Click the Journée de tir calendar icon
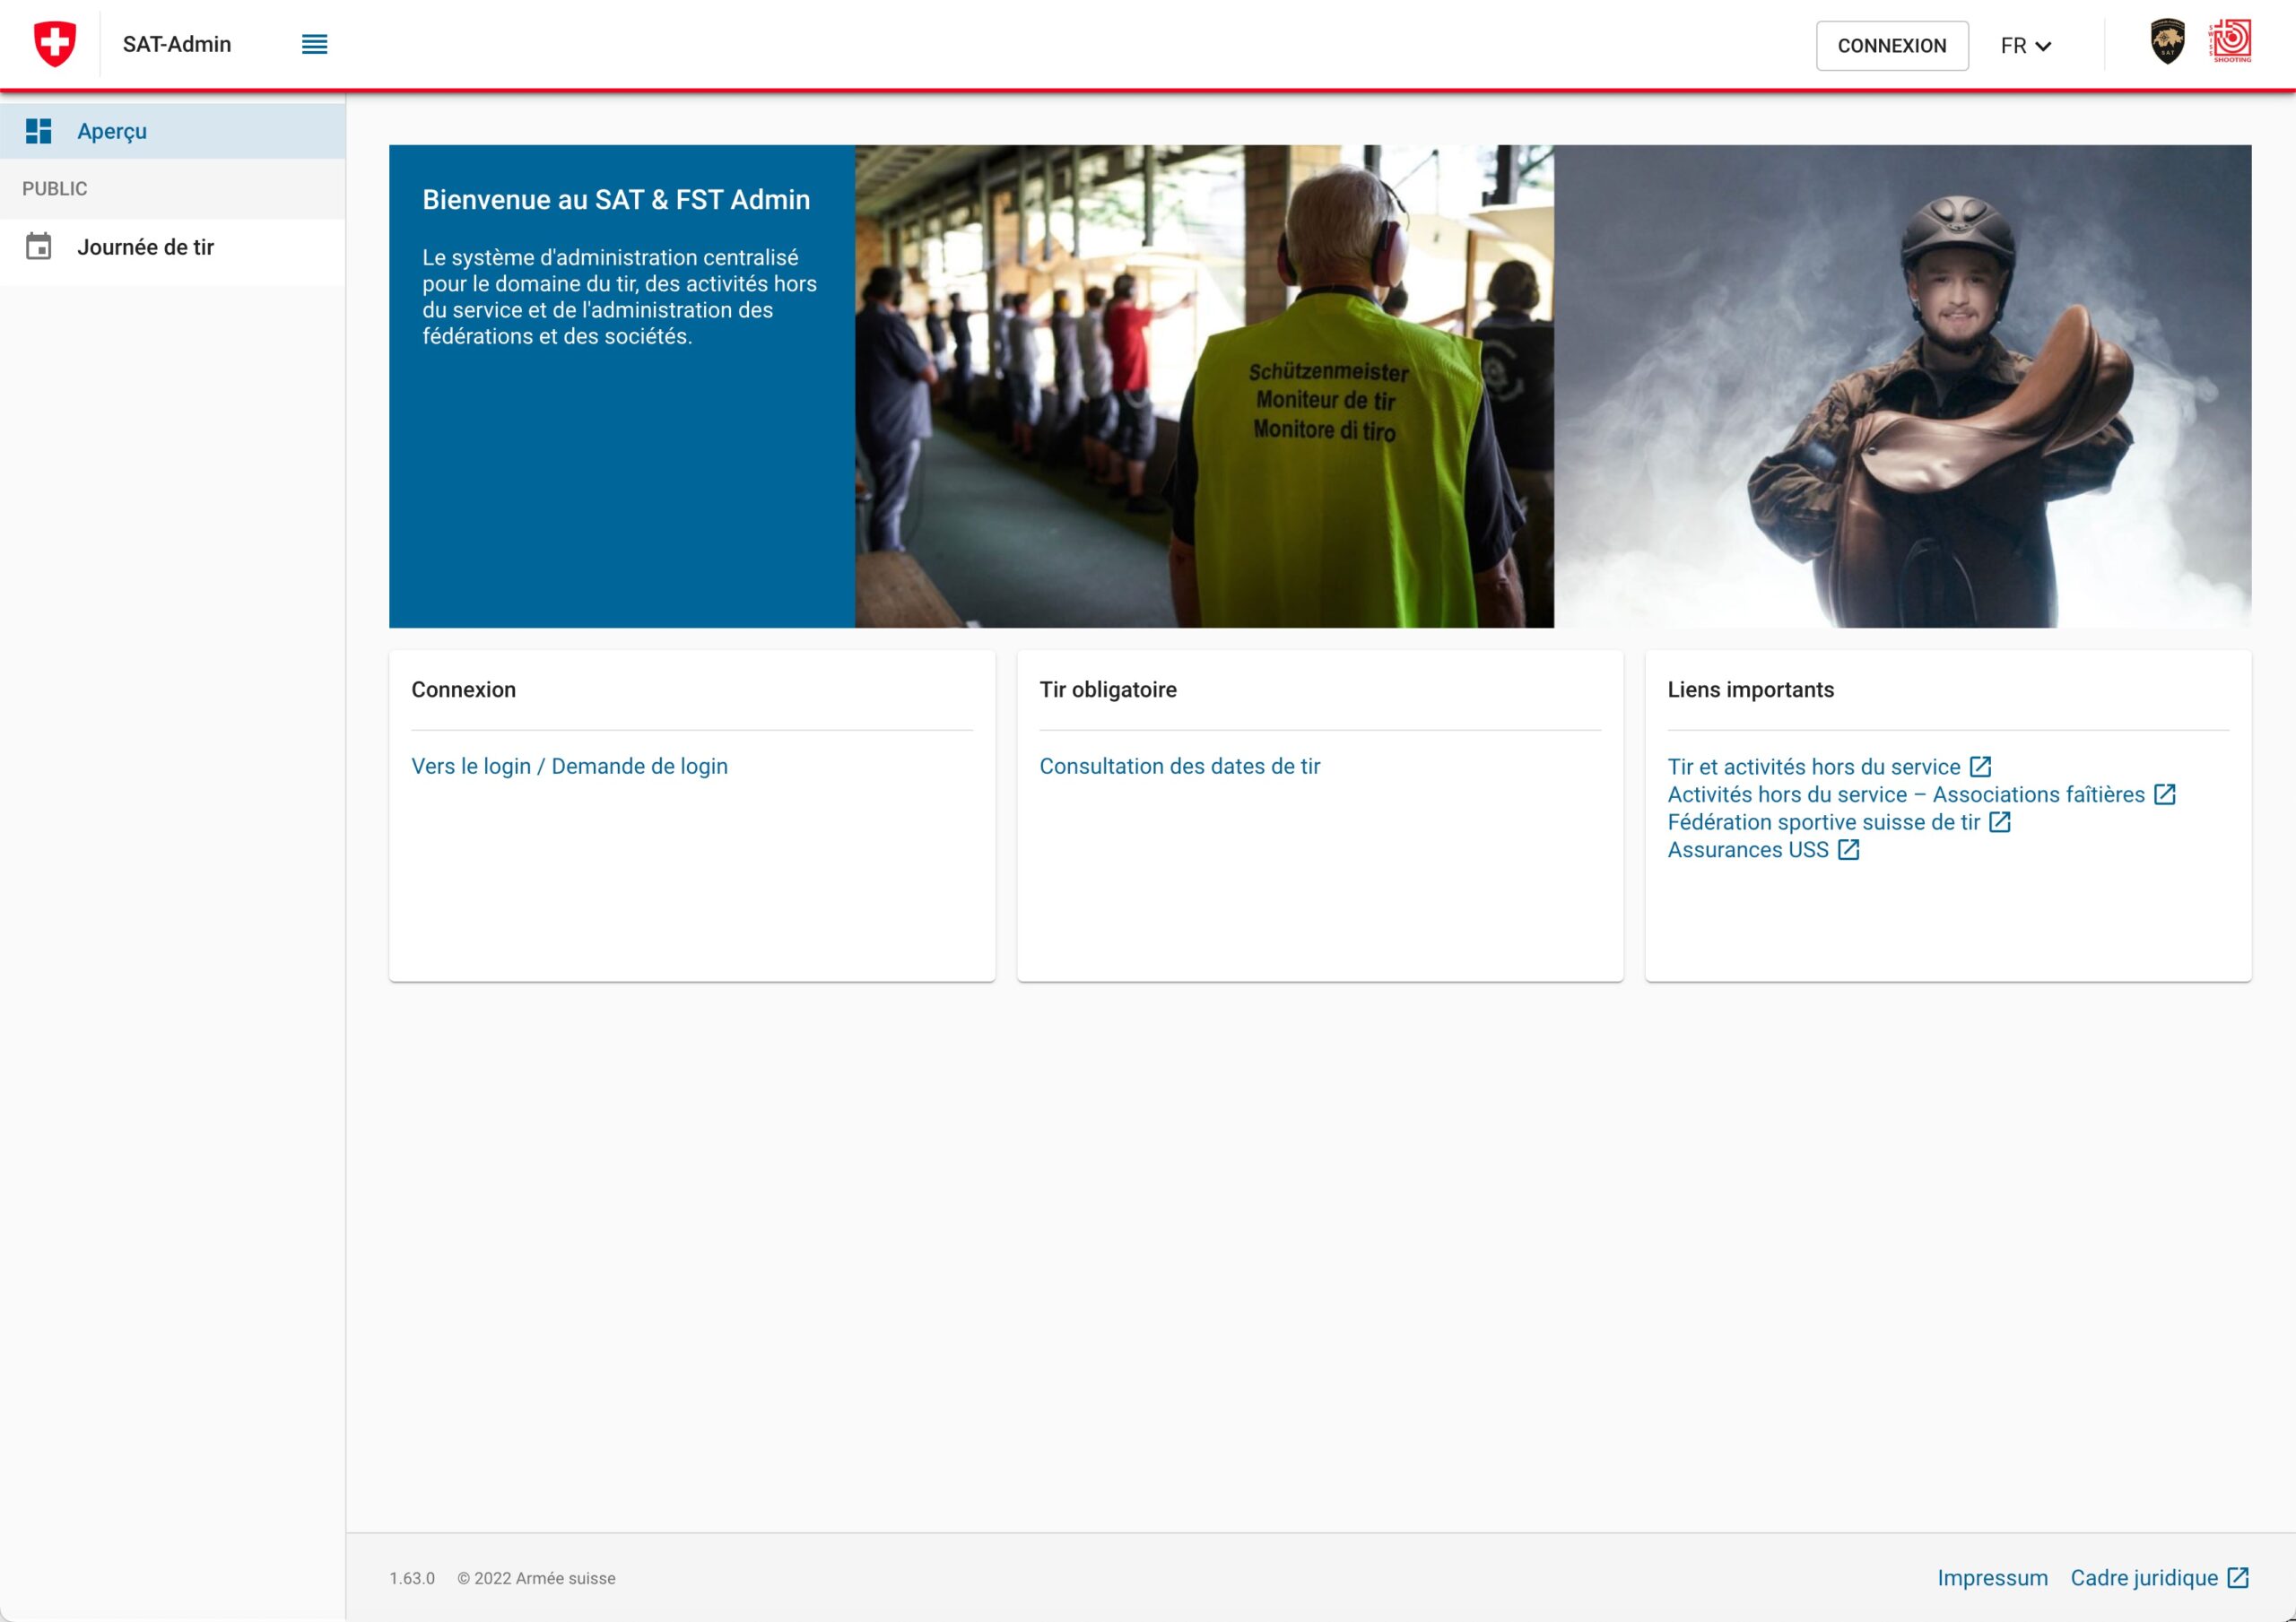The image size is (2296, 1622). point(38,247)
